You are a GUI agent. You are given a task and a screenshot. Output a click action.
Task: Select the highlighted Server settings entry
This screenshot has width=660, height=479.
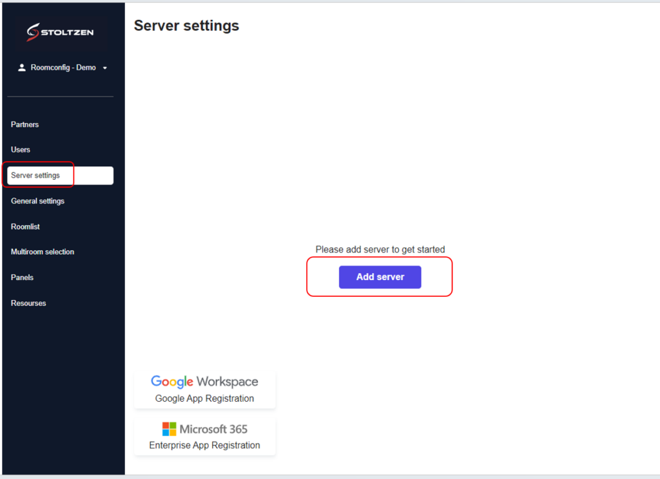tap(36, 174)
